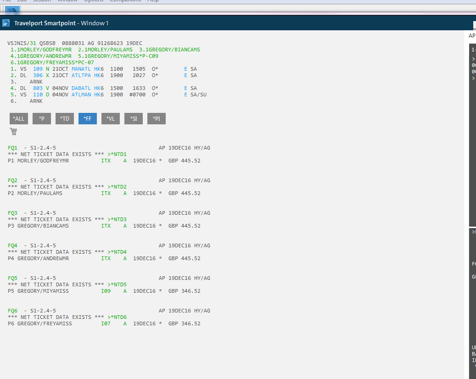
Task: Open ticketing data via *TD button
Action: pyautogui.click(x=65, y=119)
